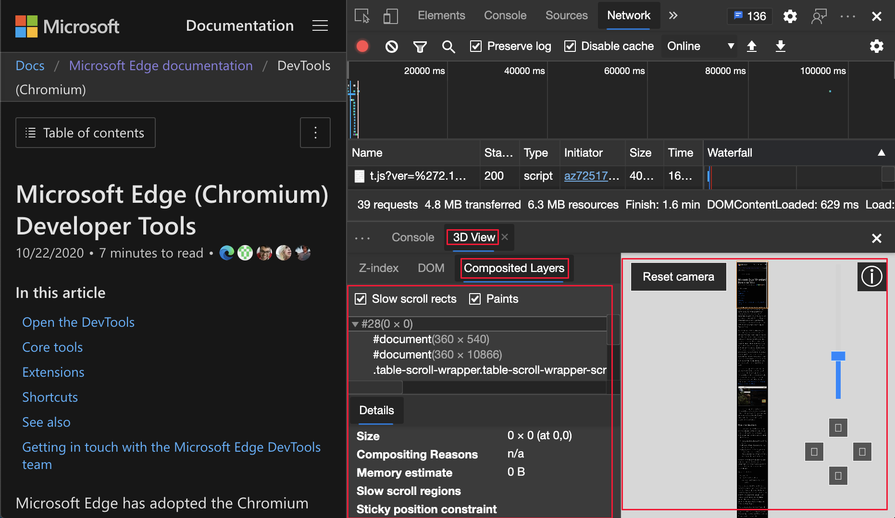Turn off Slow scroll rects
Screen dimensions: 895x518
pos(360,298)
